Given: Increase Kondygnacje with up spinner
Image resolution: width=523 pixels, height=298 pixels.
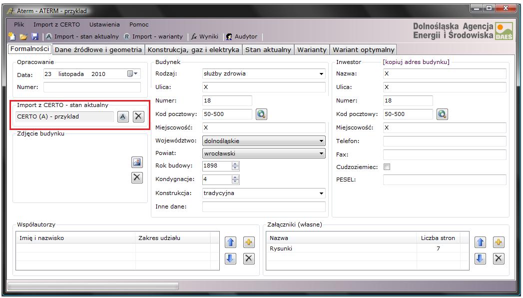Looking at the screenshot, I should pos(235,177).
